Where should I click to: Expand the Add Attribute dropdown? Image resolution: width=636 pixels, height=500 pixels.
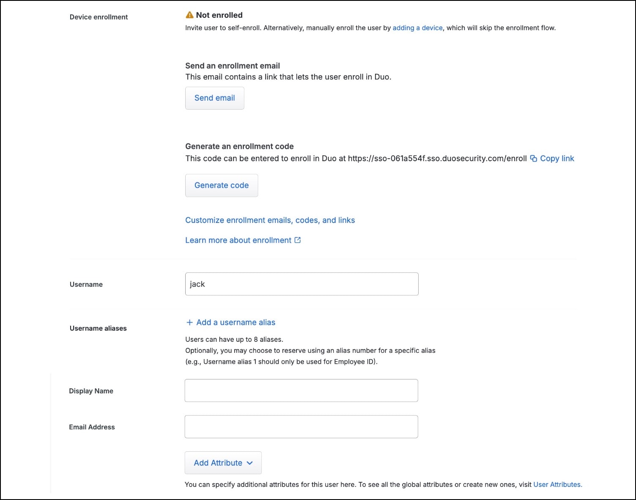tap(223, 463)
